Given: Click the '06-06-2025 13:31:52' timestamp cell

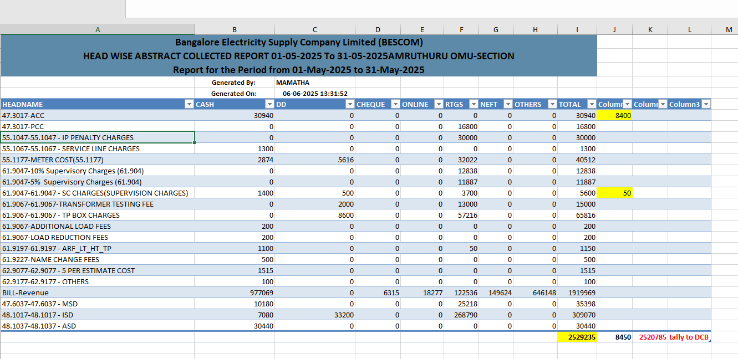Looking at the screenshot, I should point(315,94).
